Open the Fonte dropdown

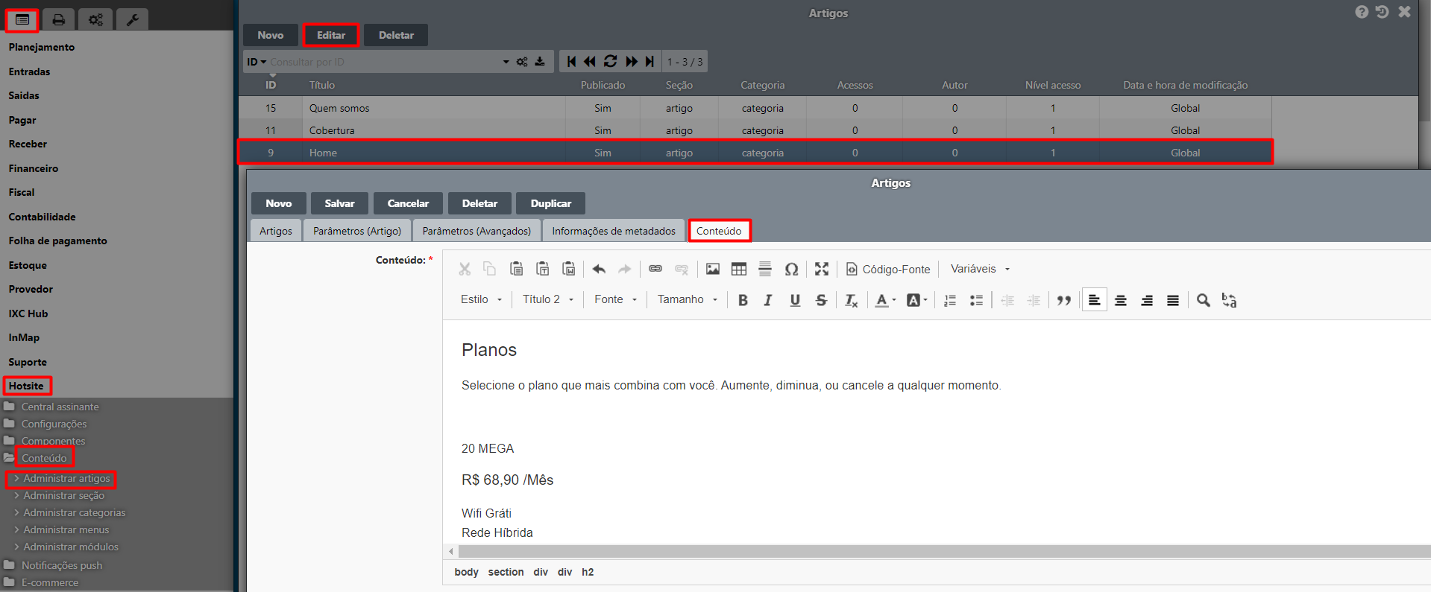[x=616, y=299]
